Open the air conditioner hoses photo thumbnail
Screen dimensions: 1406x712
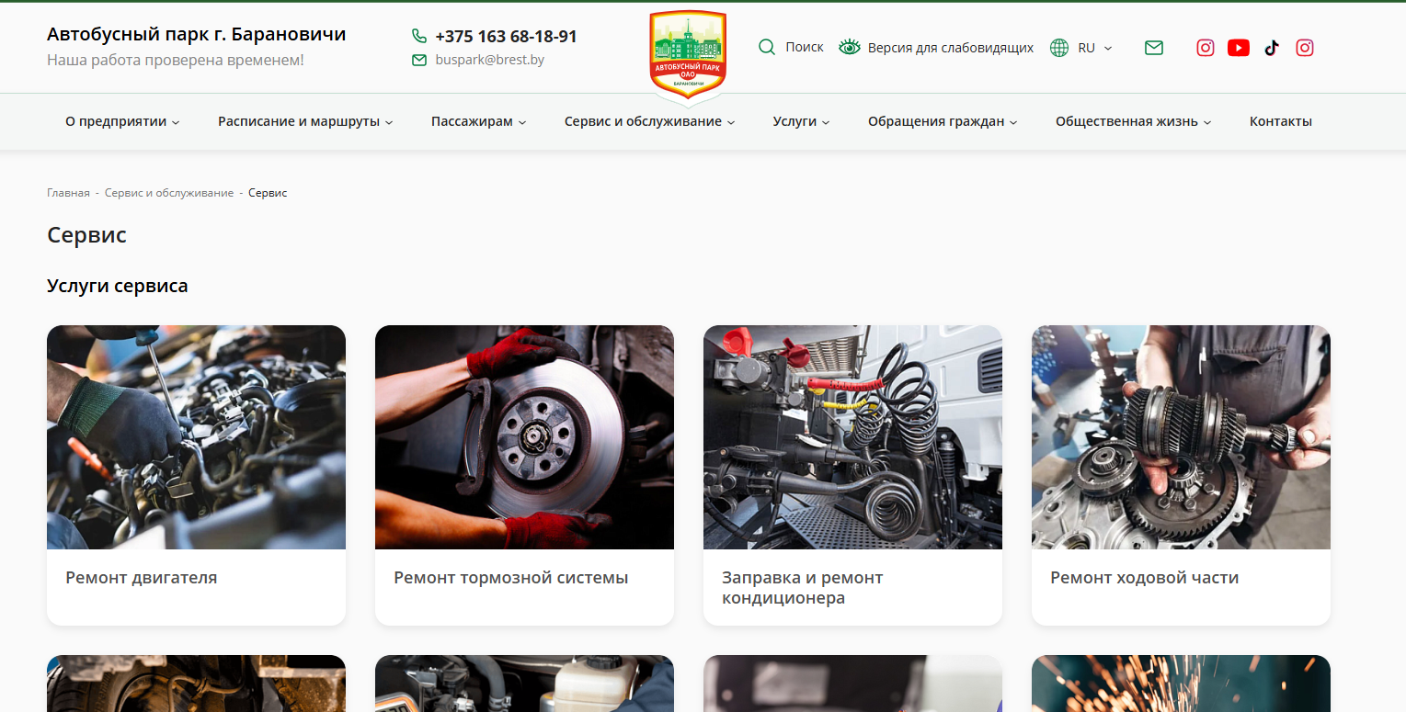coord(852,437)
